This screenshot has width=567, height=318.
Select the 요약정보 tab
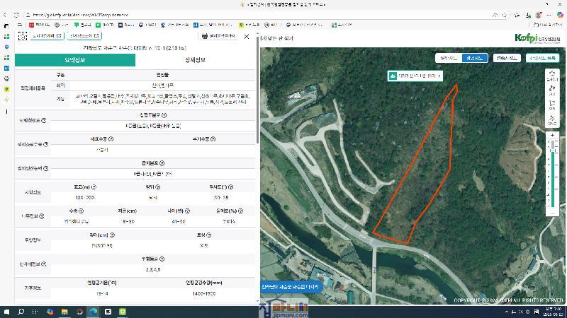[x=74, y=60]
